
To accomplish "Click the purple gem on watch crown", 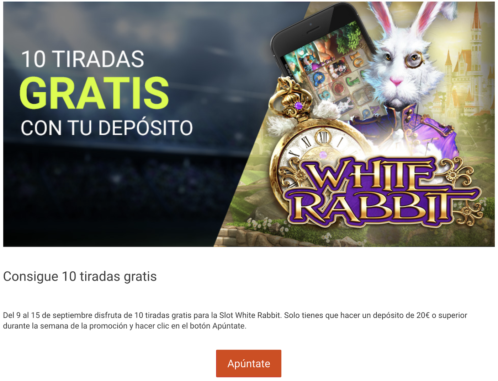I will click(298, 105).
